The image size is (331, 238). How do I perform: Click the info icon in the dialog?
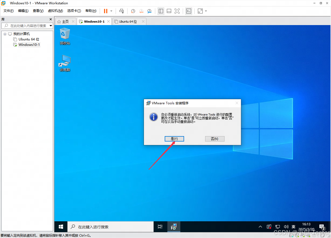tap(154, 117)
